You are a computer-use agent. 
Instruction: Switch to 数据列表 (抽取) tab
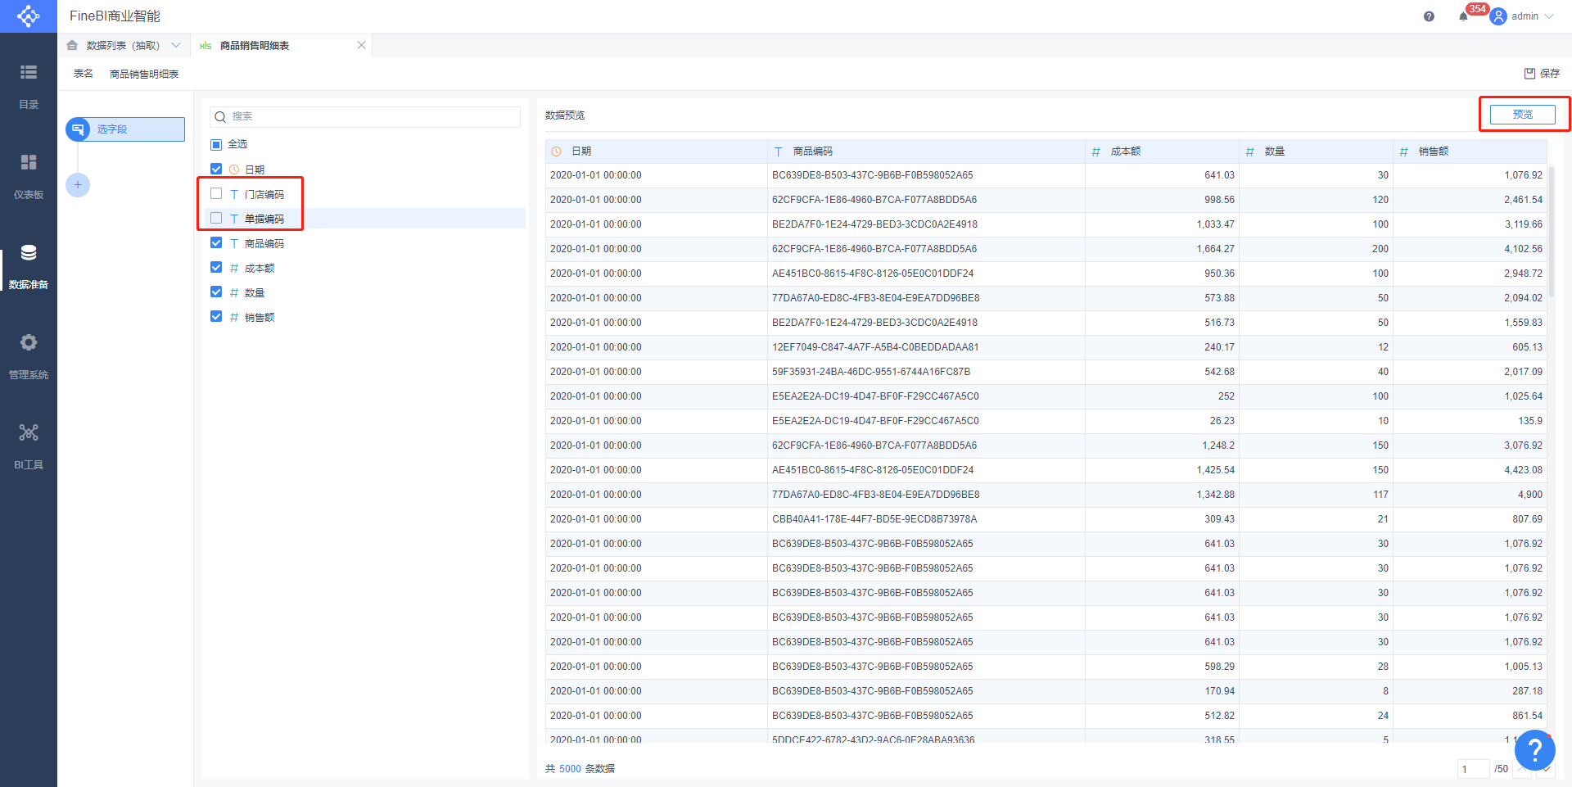point(123,46)
